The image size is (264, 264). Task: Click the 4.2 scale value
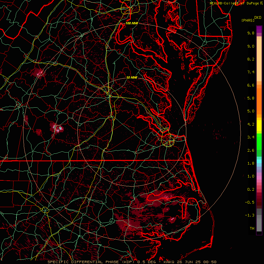pos(251,124)
